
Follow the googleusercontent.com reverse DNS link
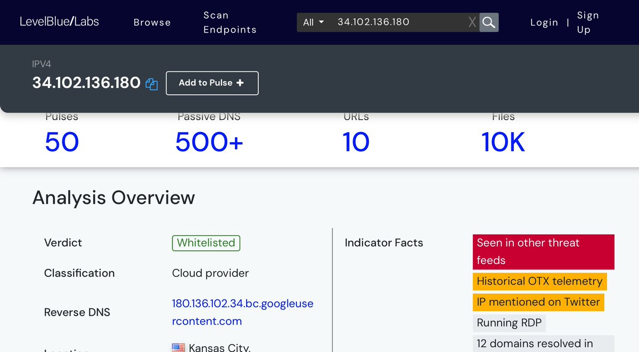pyautogui.click(x=242, y=312)
